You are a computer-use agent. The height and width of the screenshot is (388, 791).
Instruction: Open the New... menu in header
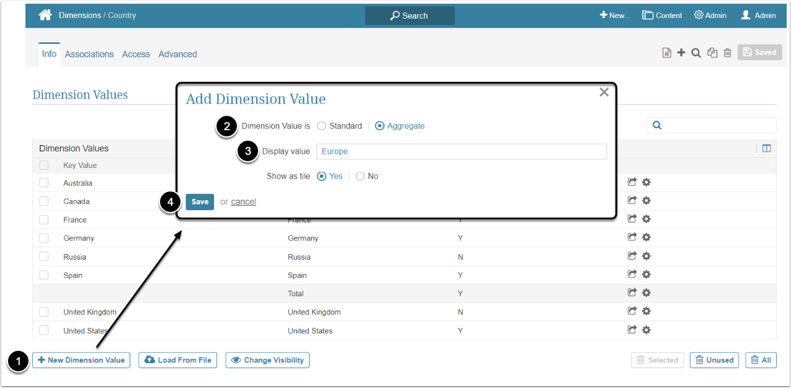click(x=614, y=15)
